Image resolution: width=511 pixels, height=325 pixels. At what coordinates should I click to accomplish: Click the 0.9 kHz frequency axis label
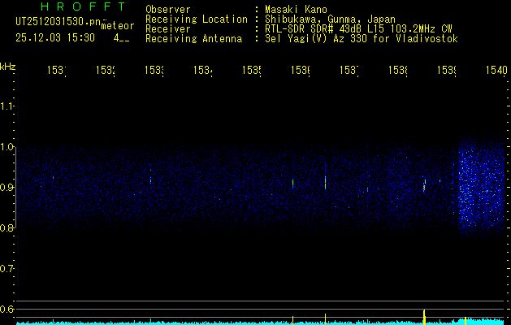(x=6, y=188)
